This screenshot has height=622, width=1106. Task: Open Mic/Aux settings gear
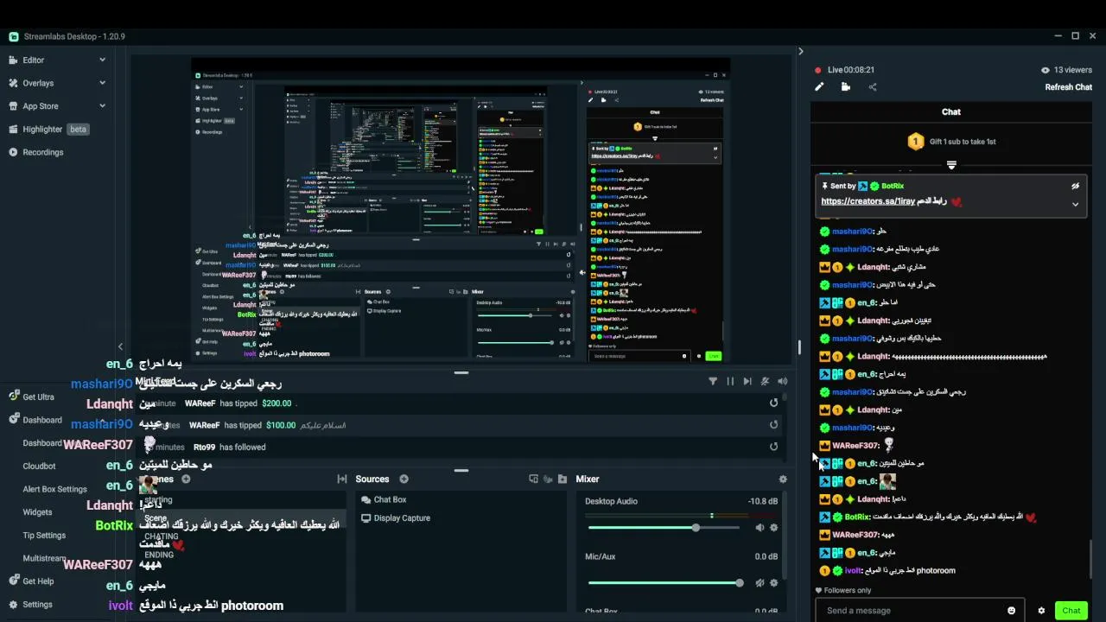(x=773, y=583)
